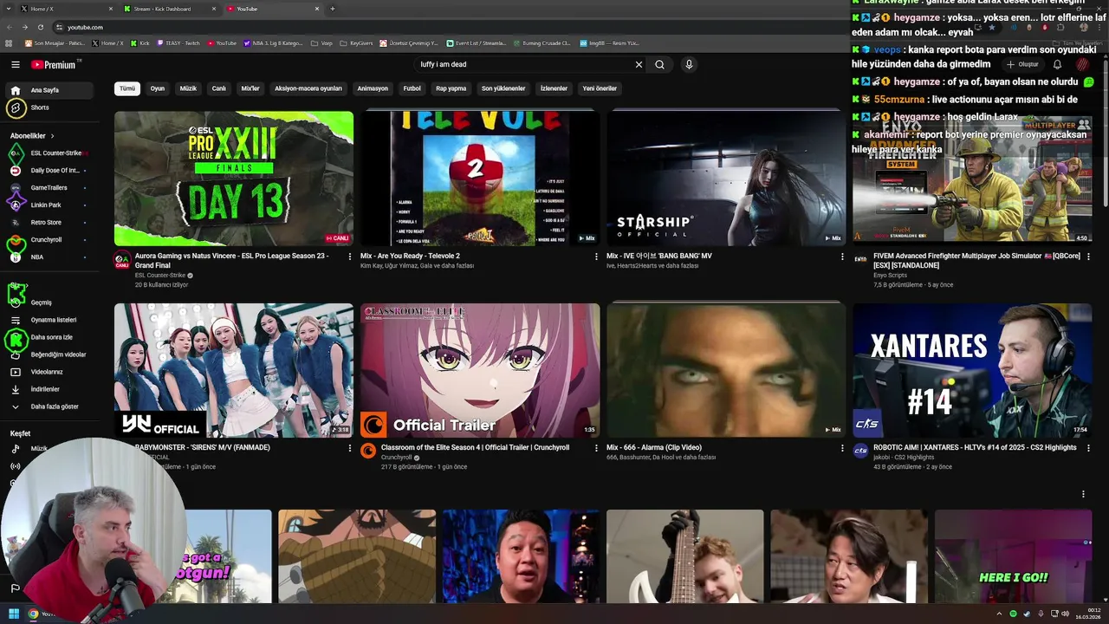Select the Mix'ler filter chip

(x=250, y=88)
